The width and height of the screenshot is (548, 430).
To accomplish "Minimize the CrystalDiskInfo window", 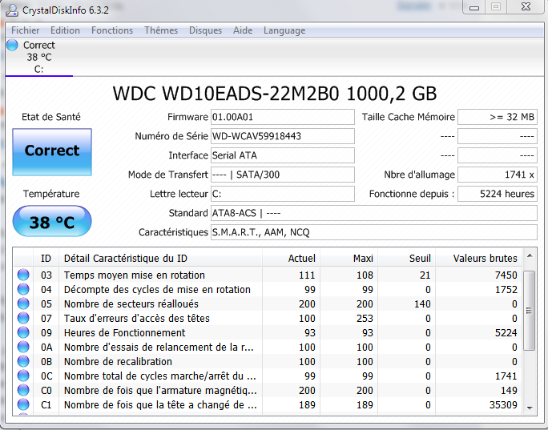I will (x=474, y=7).
